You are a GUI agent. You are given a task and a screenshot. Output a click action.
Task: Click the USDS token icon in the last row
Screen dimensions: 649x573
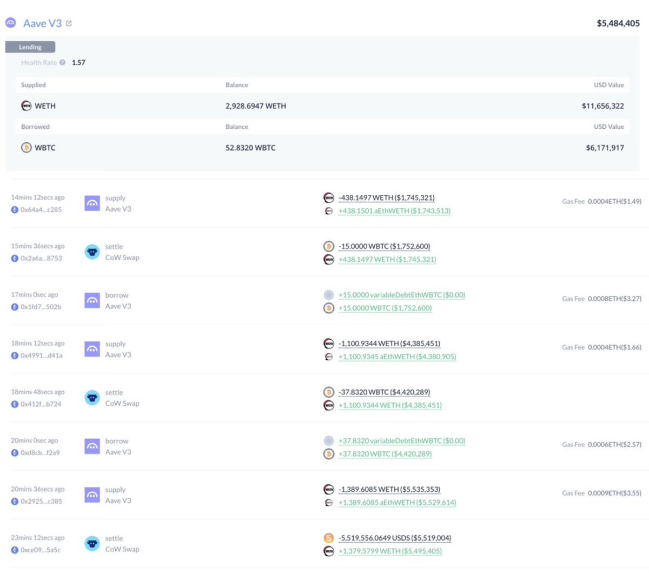(x=329, y=538)
